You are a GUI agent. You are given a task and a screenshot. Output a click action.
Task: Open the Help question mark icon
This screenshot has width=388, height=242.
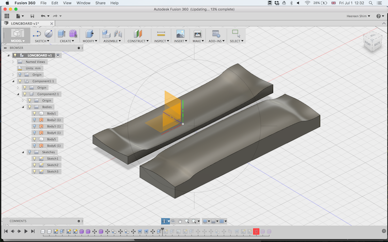(x=378, y=16)
